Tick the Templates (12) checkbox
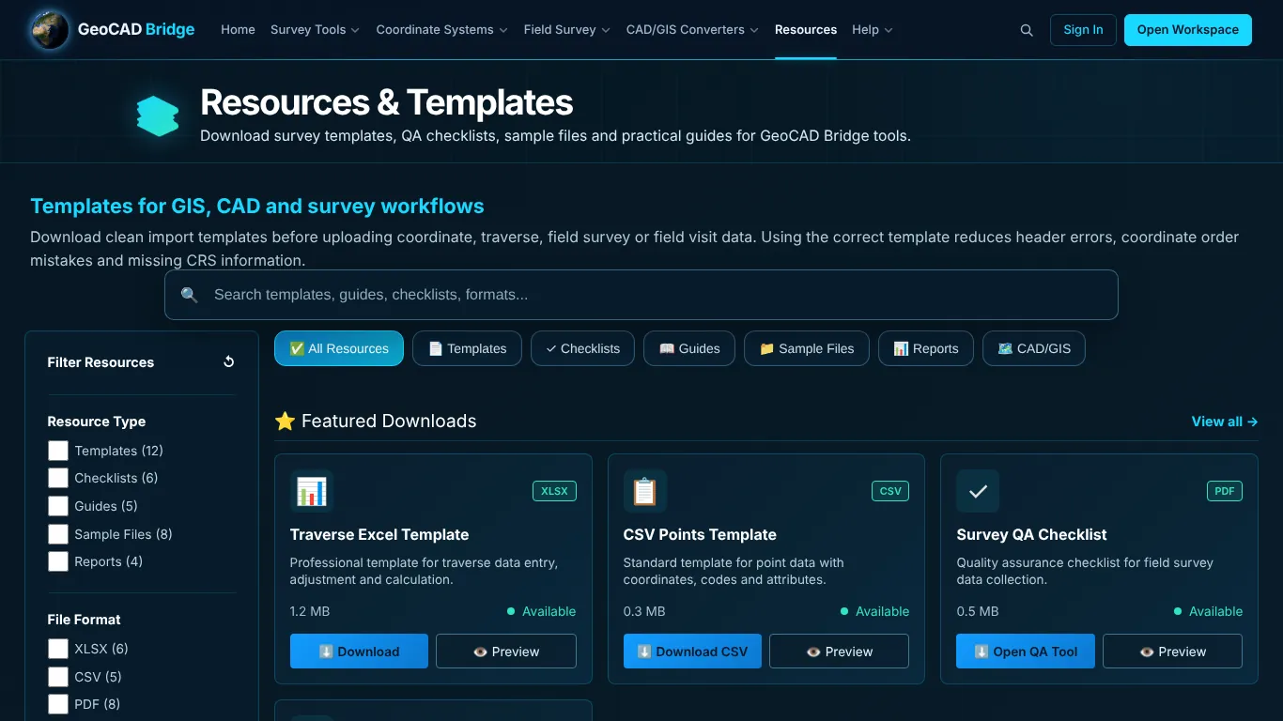Viewport: 1283px width, 721px height. point(58,451)
